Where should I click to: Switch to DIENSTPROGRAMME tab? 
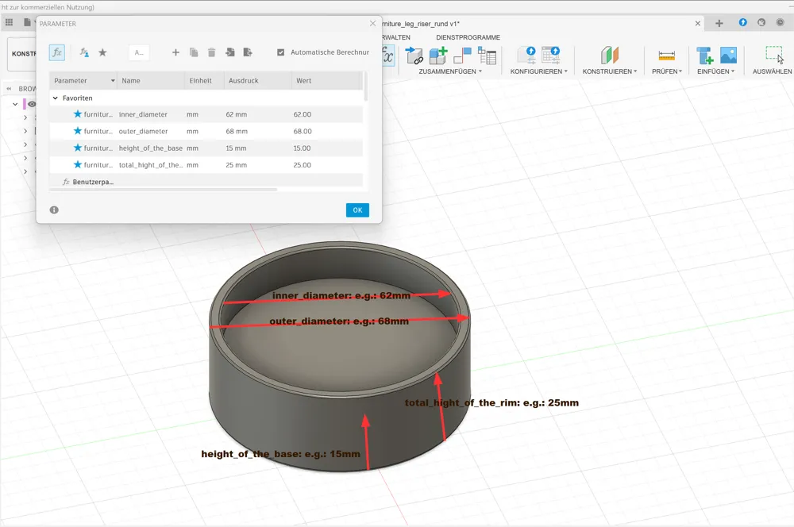pyautogui.click(x=468, y=37)
